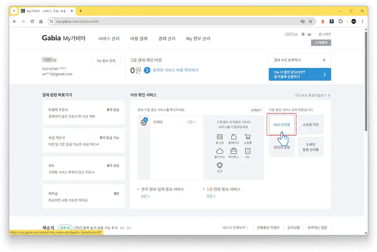Open the notification bell icon

303,34
